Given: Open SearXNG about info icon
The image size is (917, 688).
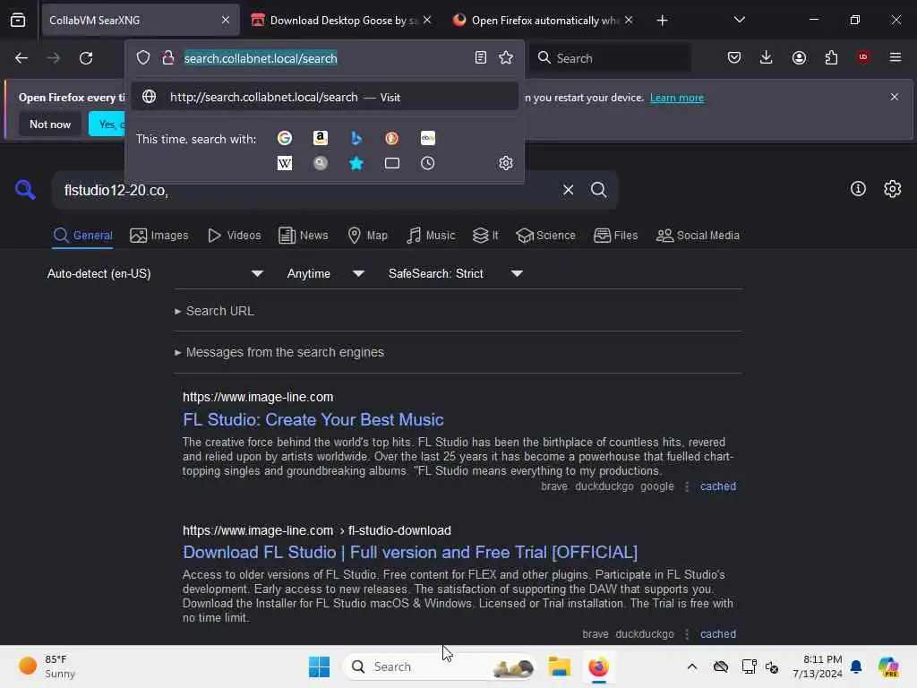Looking at the screenshot, I should (858, 188).
